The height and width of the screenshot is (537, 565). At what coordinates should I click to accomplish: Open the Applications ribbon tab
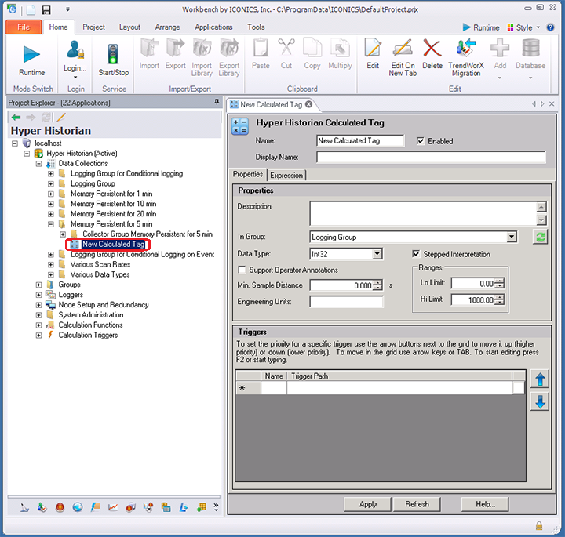[x=213, y=27]
